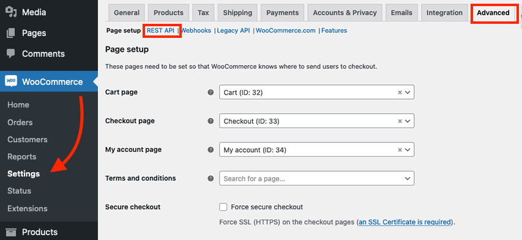This screenshot has width=522, height=240.
Task: Click the Comments speech bubble icon
Action: (x=11, y=54)
